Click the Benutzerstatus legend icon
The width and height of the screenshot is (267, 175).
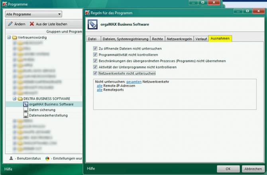tap(11, 159)
